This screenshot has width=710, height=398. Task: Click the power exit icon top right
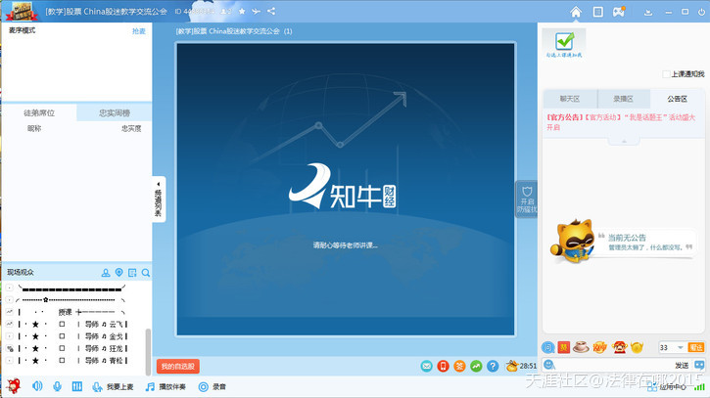point(701,12)
